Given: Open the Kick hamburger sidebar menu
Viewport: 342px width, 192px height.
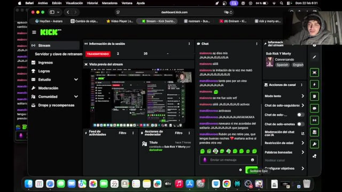Looking at the screenshot, I should pyautogui.click(x=34, y=32).
